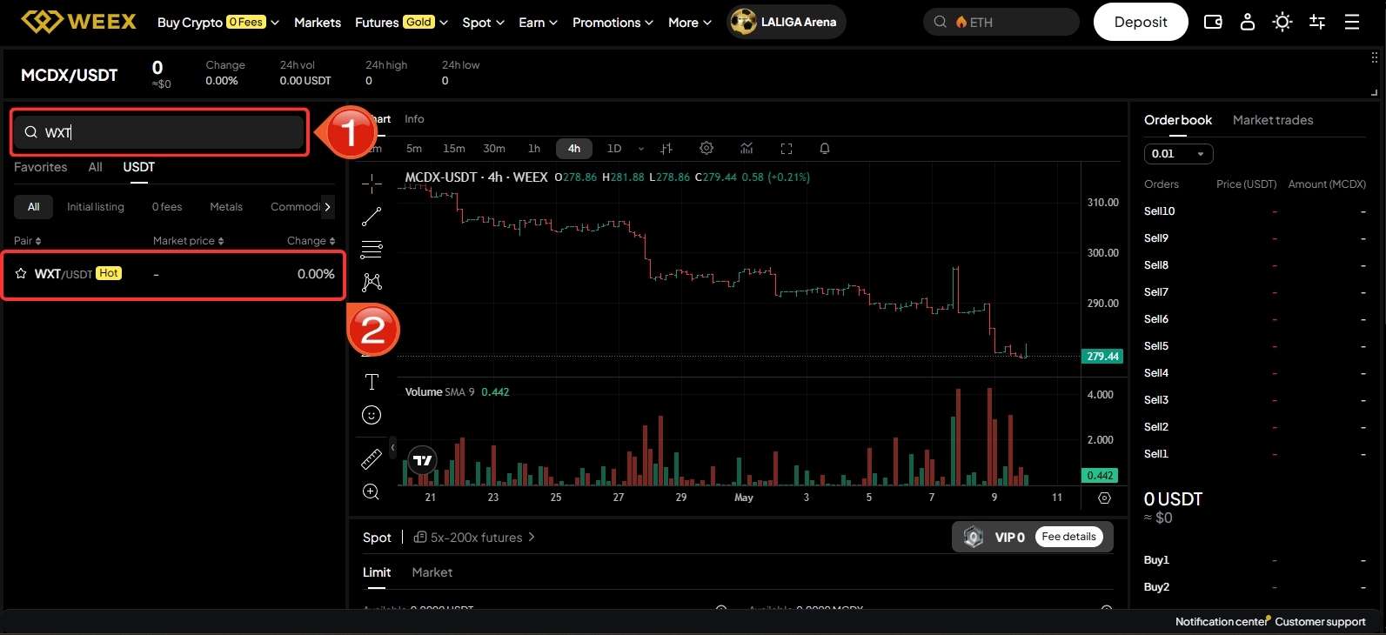1386x635 pixels.
Task: Open the user profile icon
Action: click(1247, 22)
